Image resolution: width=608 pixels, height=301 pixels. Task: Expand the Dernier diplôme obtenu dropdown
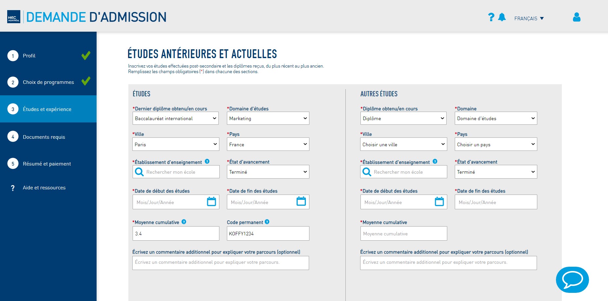[x=176, y=119]
